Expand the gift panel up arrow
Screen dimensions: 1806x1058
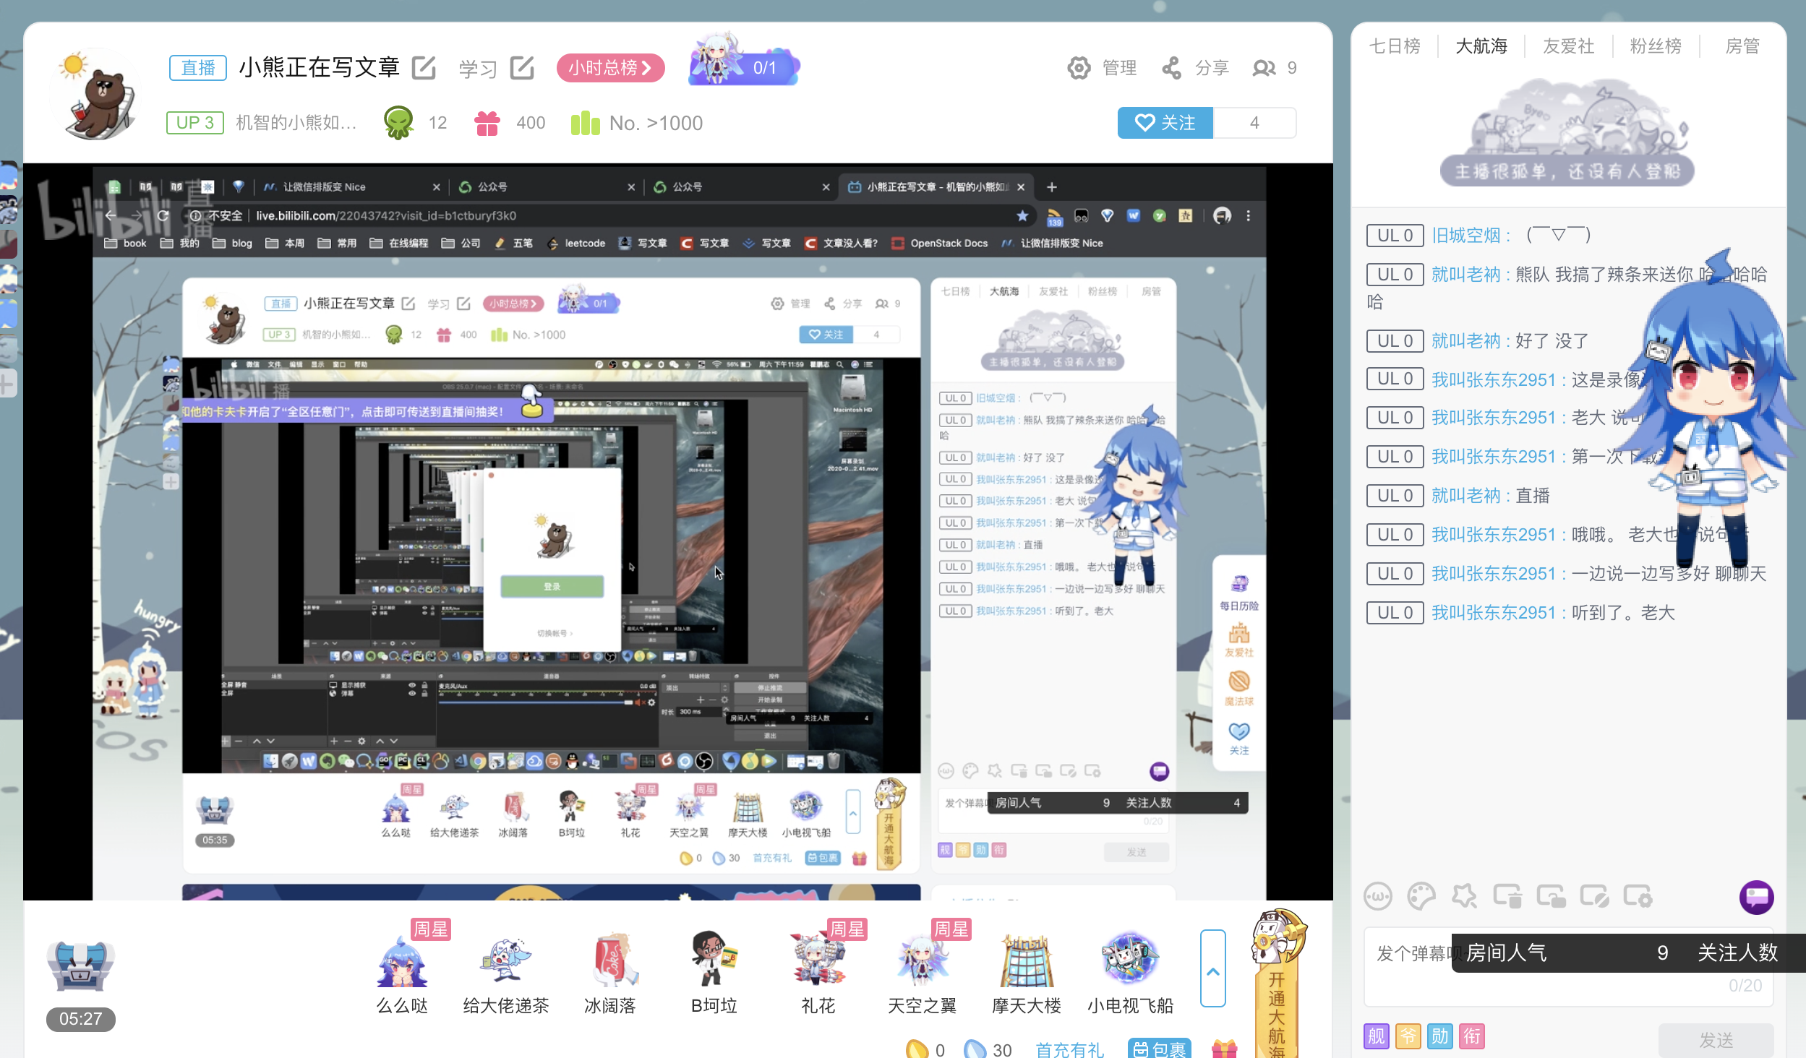(1212, 968)
